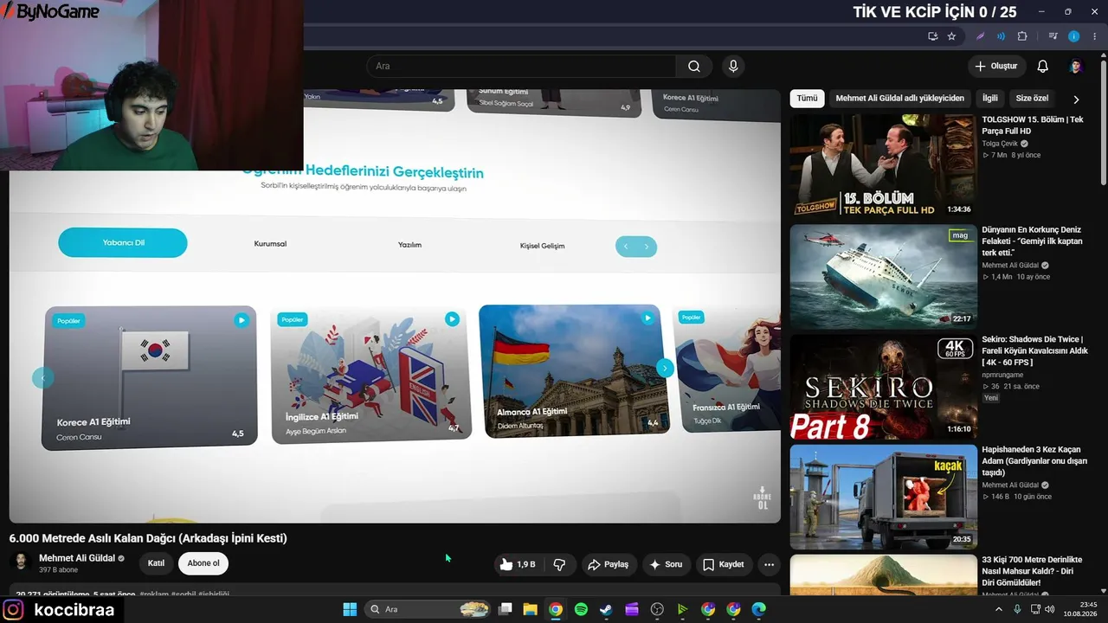Image resolution: width=1108 pixels, height=623 pixels.
Task: Open OBS Studio from the taskbar
Action: (657, 609)
